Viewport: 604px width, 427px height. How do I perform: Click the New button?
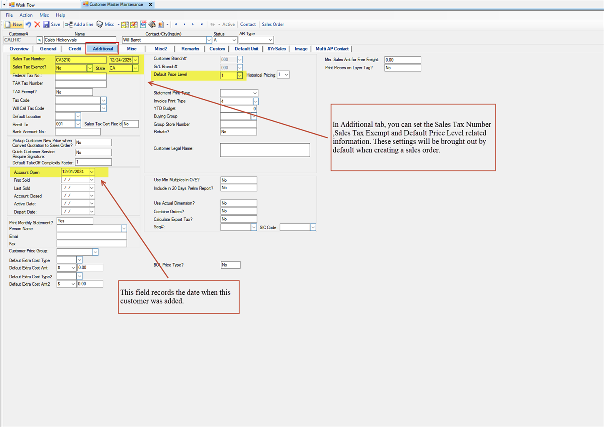tap(14, 24)
